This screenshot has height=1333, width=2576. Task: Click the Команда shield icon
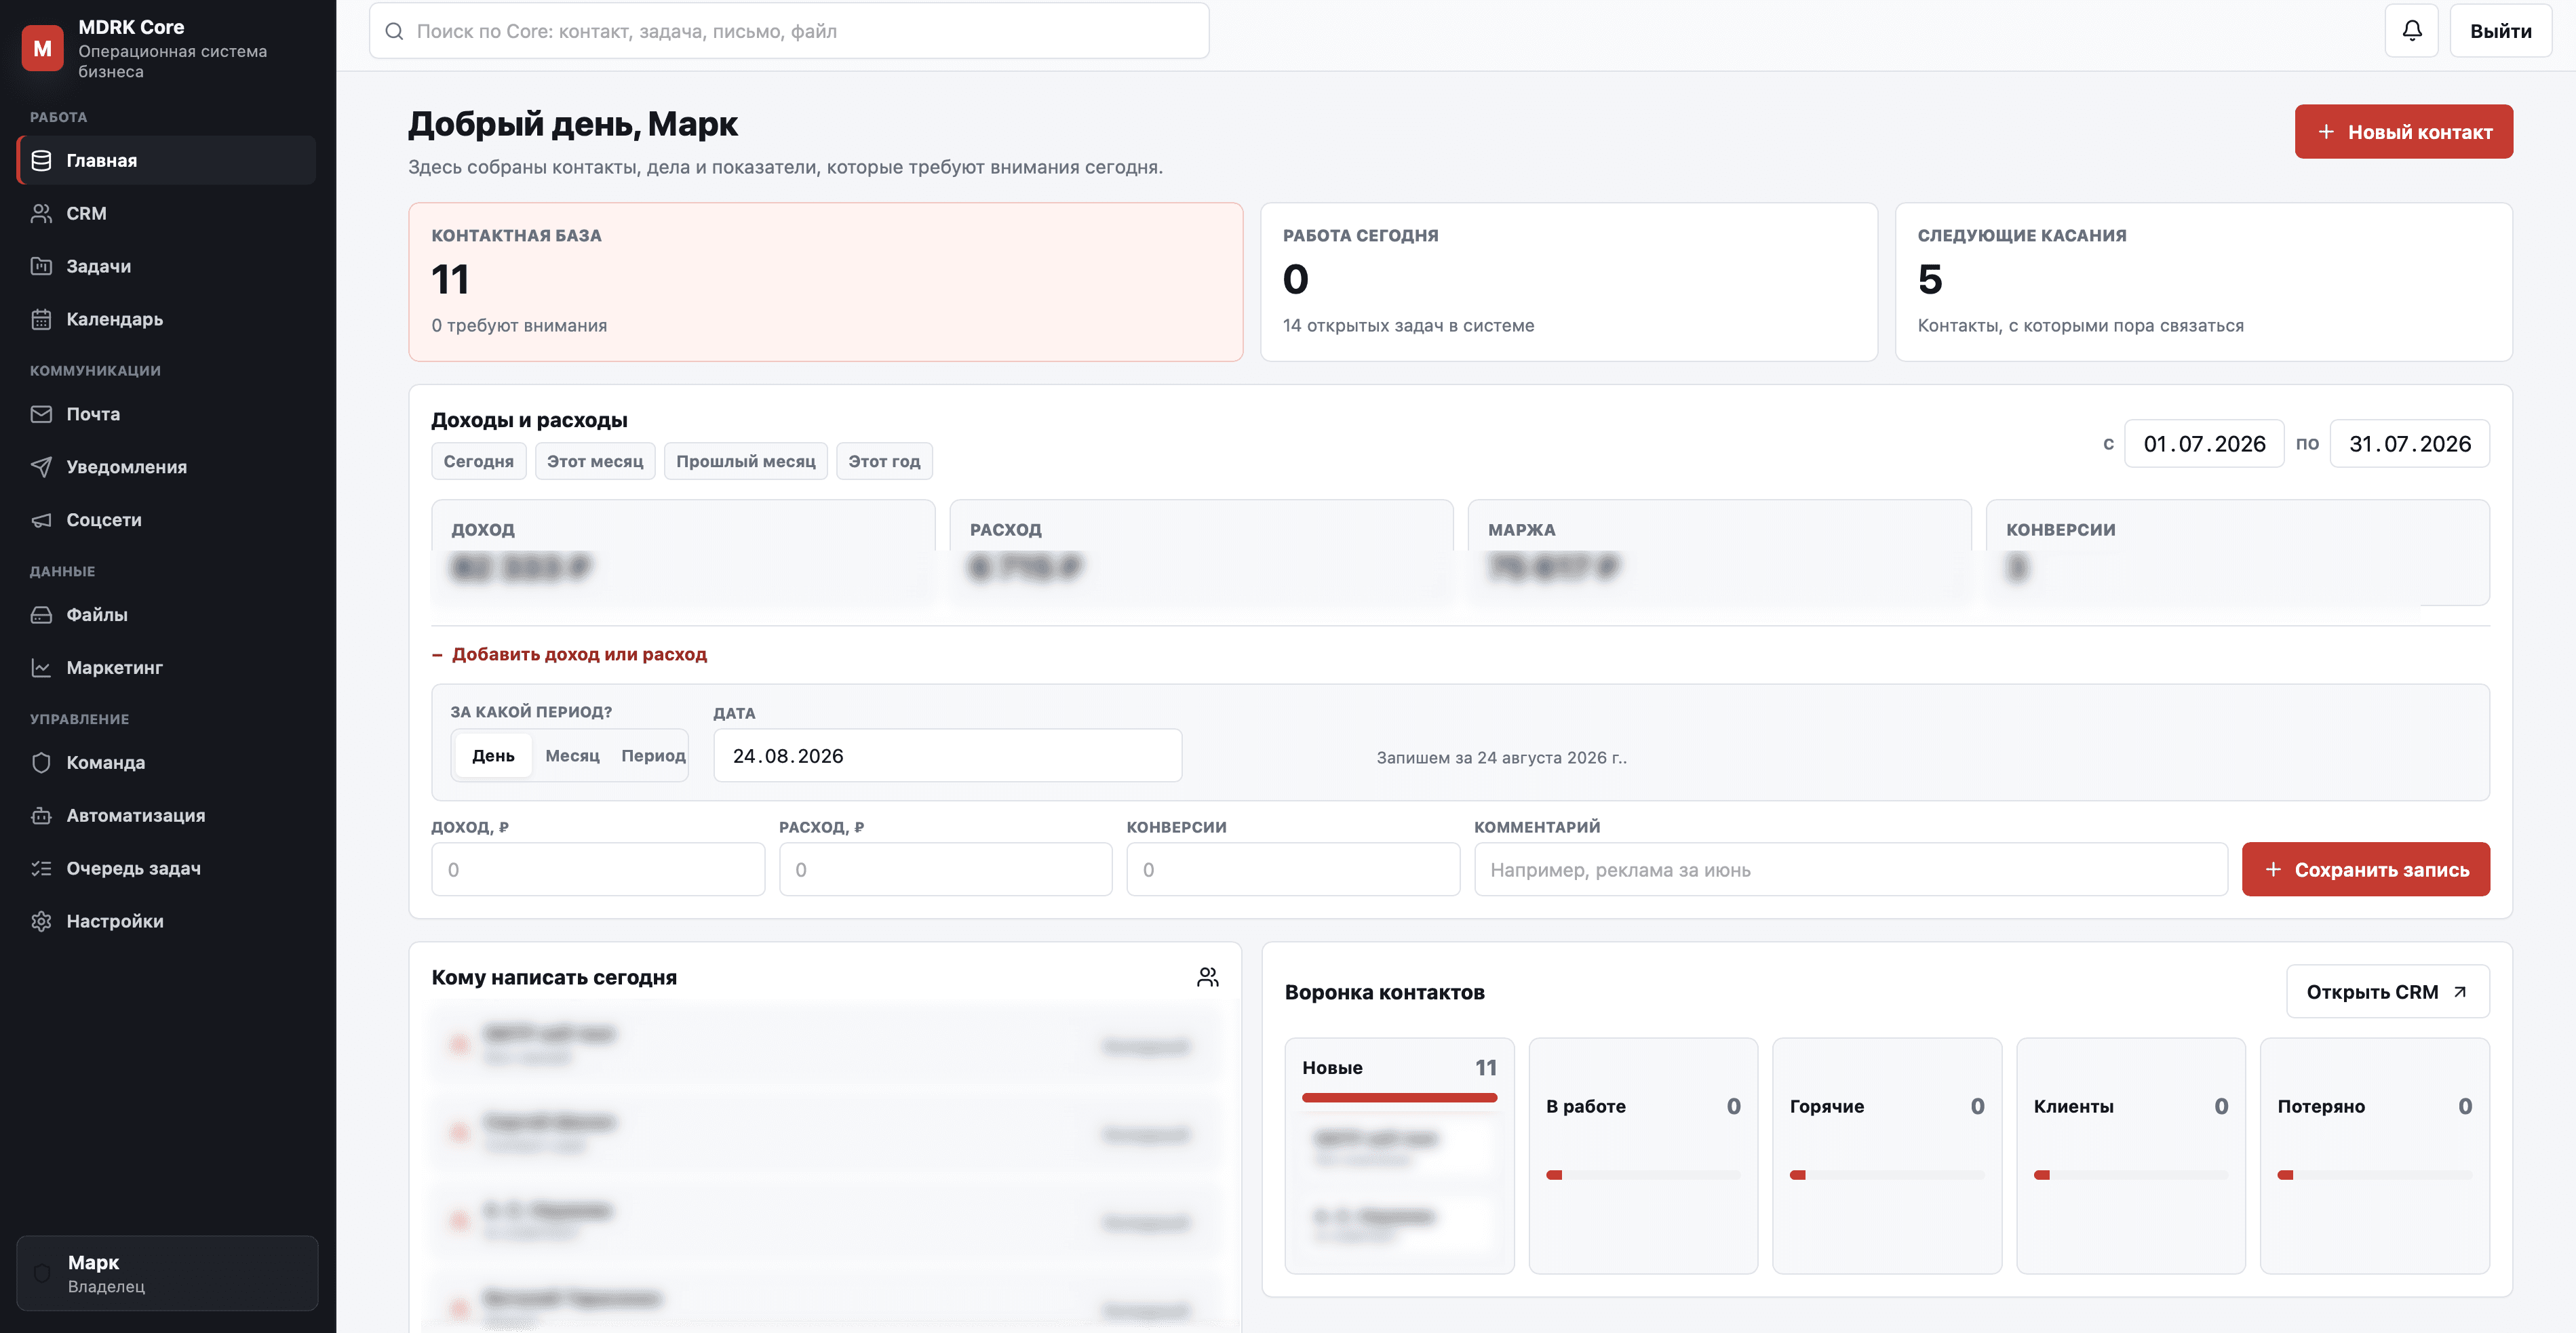pos(41,763)
